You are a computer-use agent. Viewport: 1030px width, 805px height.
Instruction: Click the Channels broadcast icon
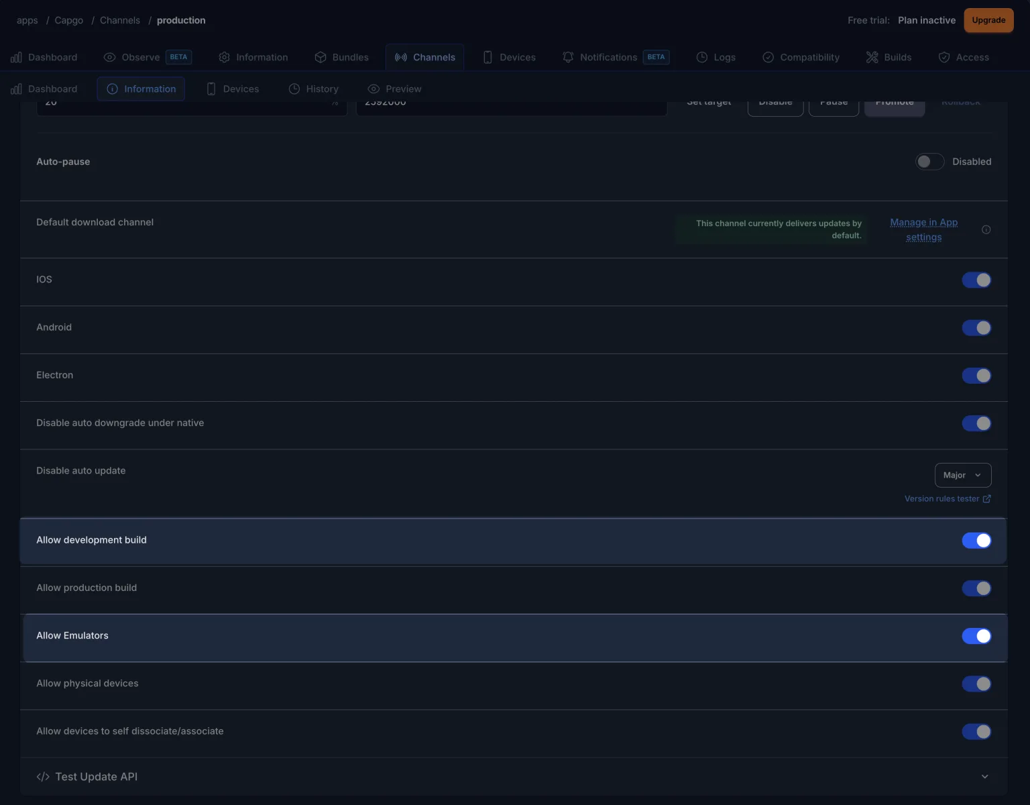pyautogui.click(x=401, y=57)
